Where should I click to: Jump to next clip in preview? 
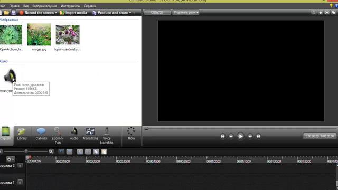[258, 136]
